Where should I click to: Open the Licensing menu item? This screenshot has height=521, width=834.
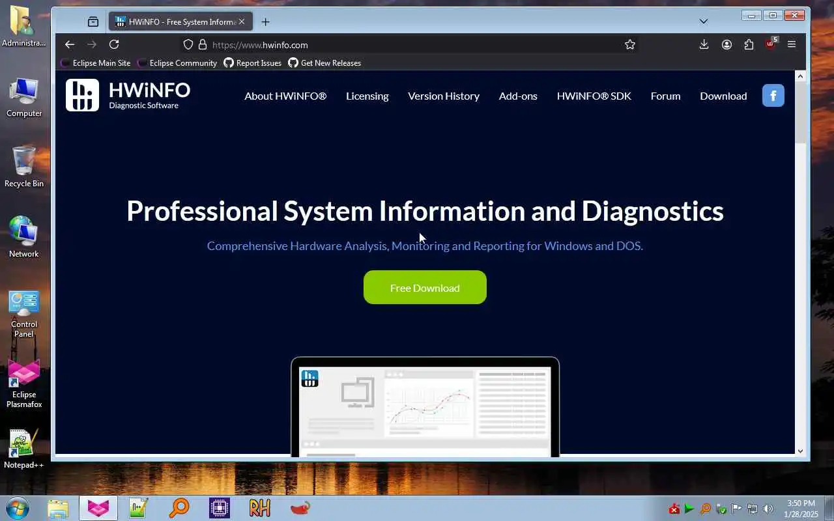pos(367,96)
